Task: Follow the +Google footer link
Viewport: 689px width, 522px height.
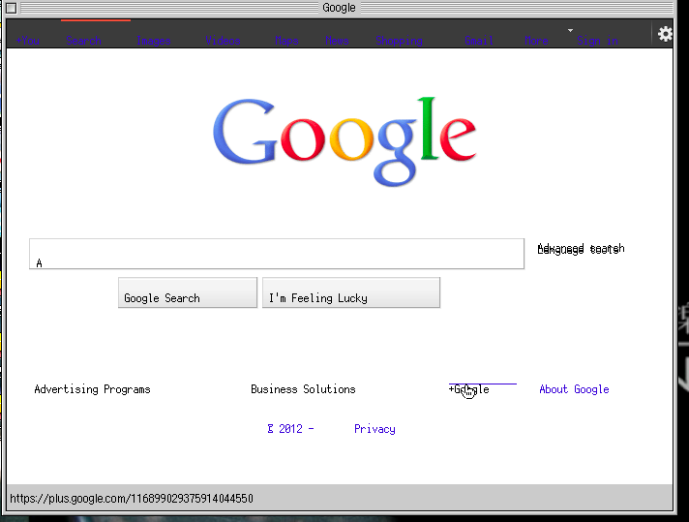Action: [x=469, y=389]
